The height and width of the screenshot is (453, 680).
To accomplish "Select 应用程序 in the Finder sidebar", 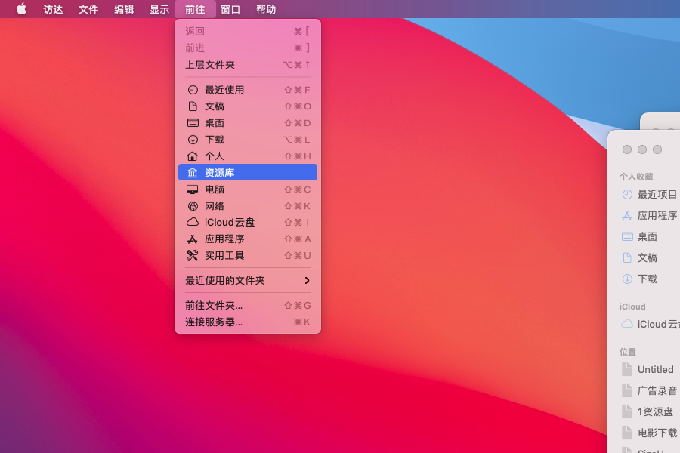I will click(654, 215).
